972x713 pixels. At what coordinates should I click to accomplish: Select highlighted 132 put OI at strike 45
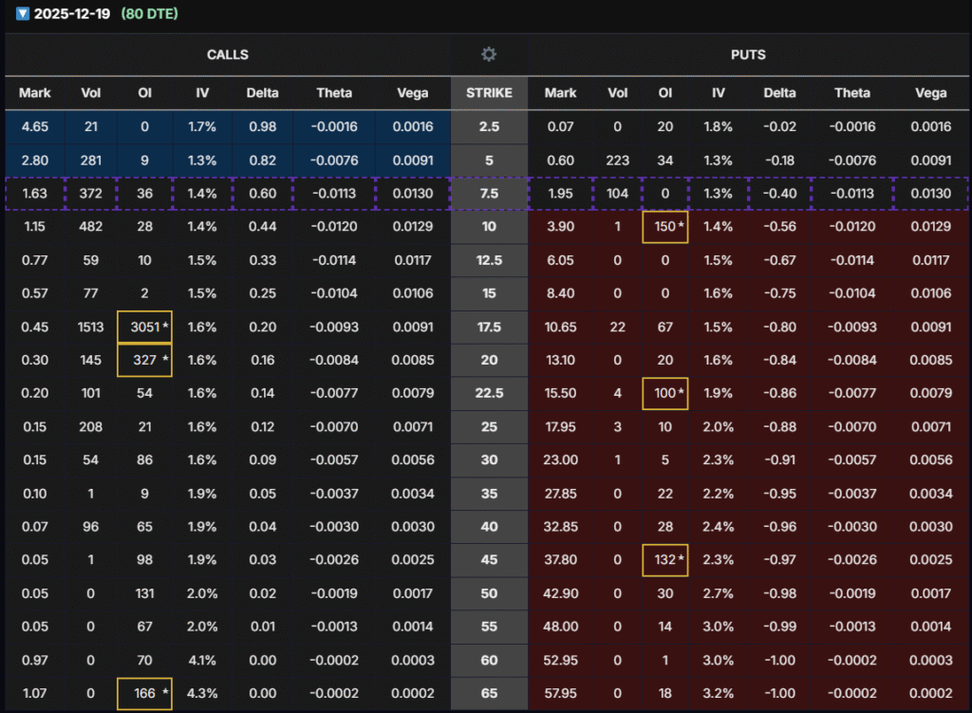[664, 560]
